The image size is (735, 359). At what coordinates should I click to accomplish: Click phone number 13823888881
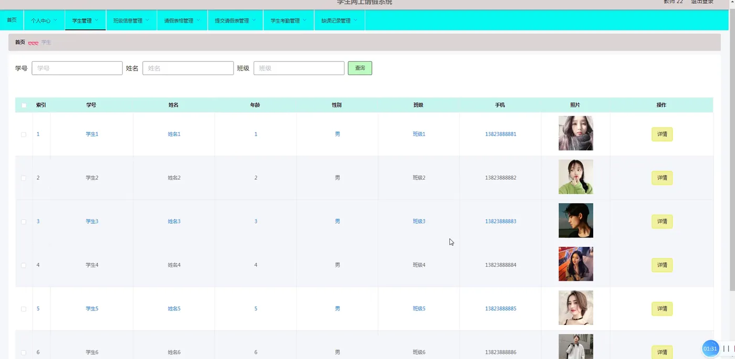tap(501, 134)
